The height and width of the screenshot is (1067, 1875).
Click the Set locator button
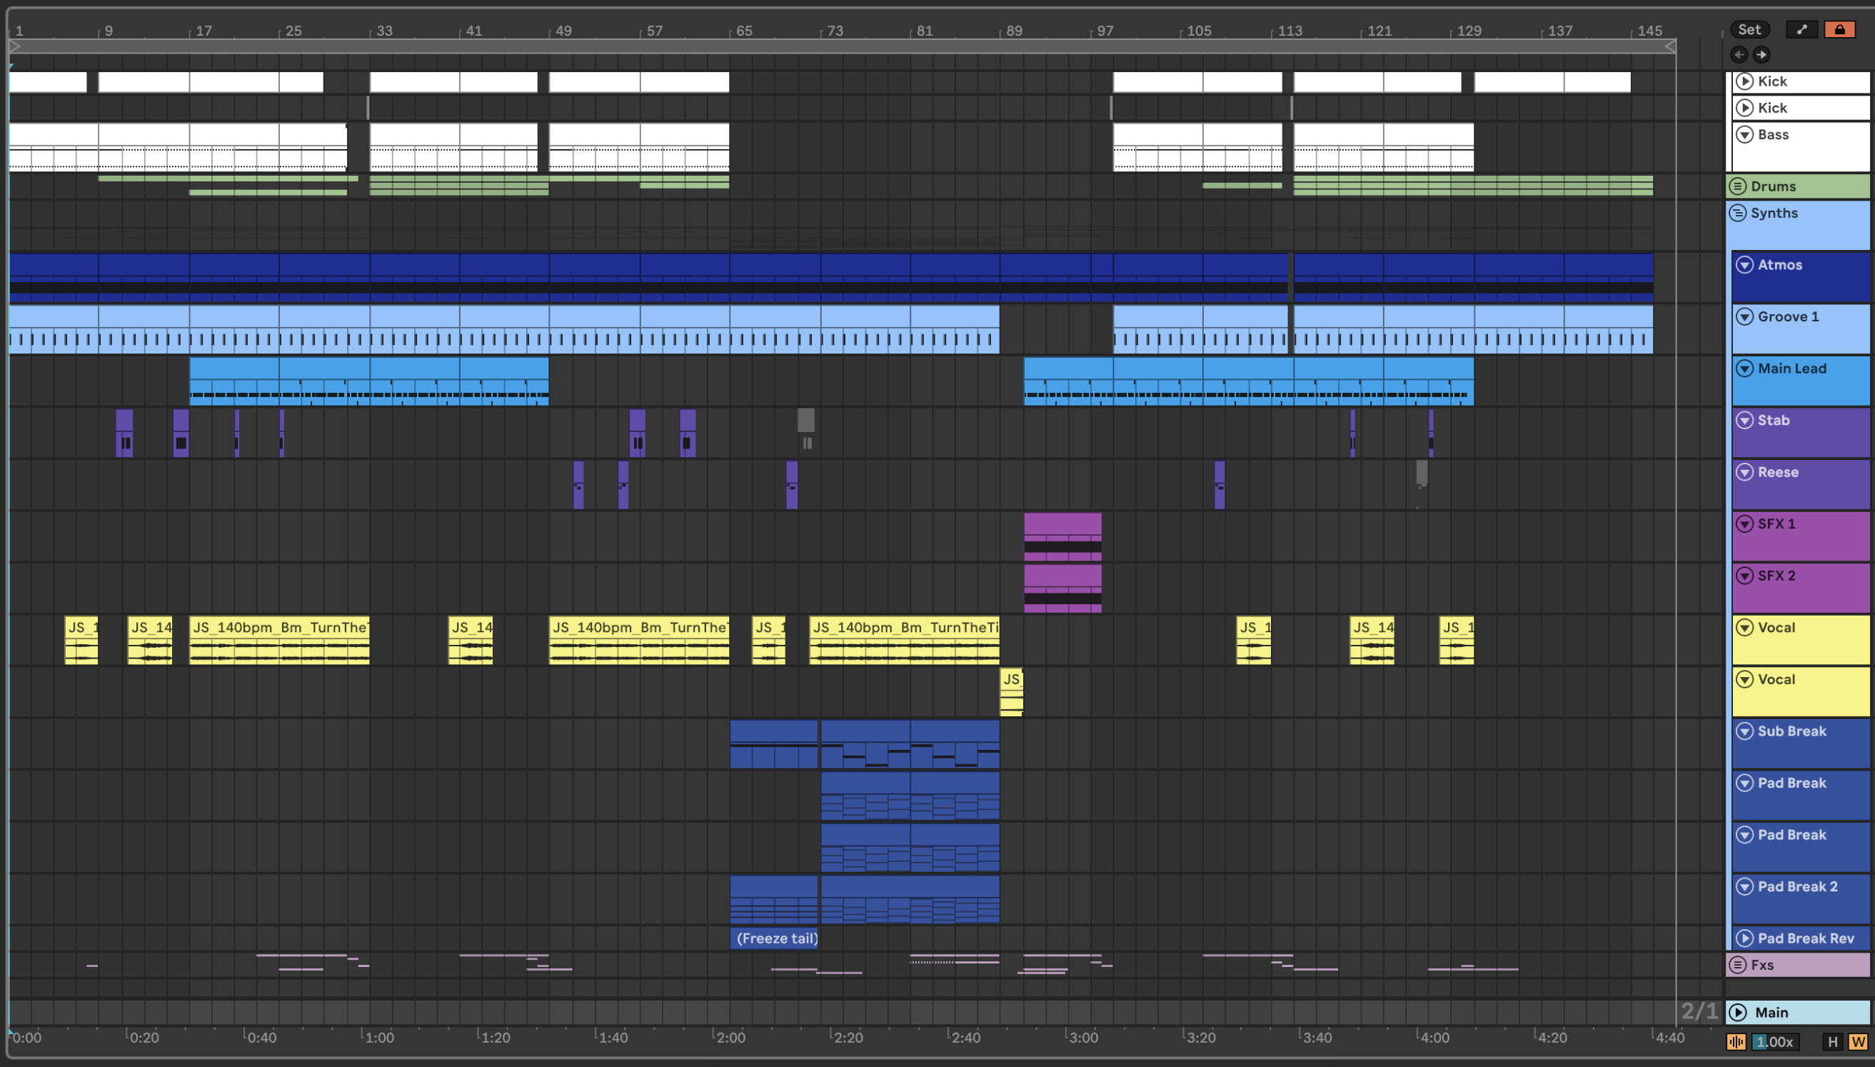point(1749,29)
